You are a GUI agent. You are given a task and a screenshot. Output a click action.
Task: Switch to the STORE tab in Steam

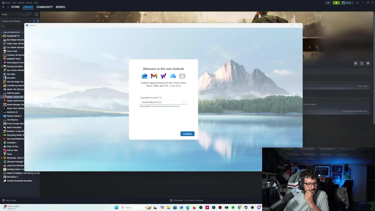15,7
